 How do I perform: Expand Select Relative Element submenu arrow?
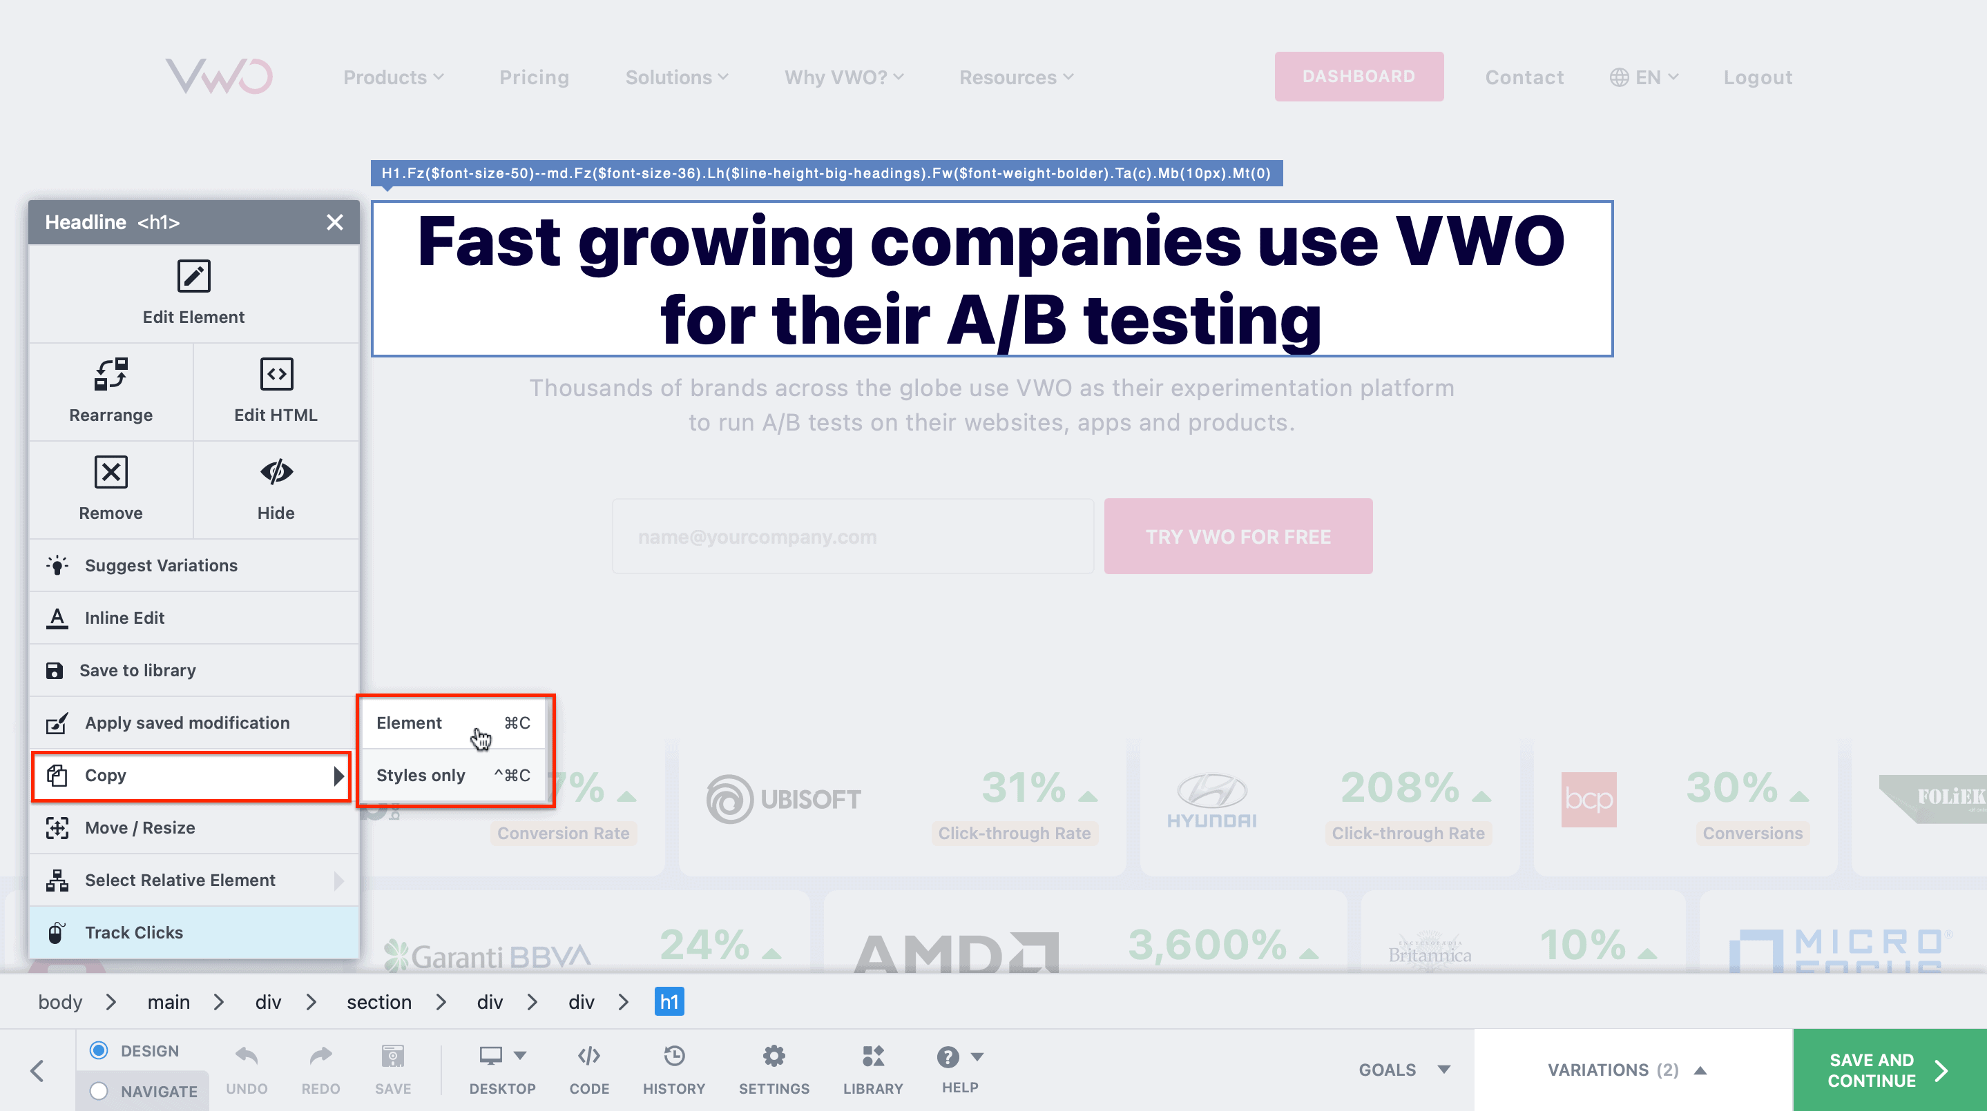338,880
